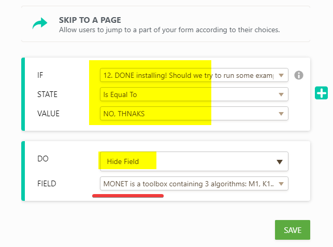The height and width of the screenshot is (247, 333).
Task: Click the black arrow on the 'Hide Field' dropdown
Action: [280, 161]
